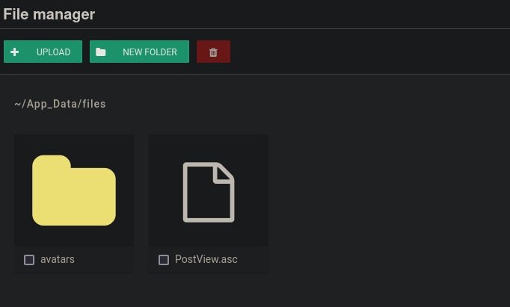
Task: Click the trash can delete icon
Action: point(213,52)
